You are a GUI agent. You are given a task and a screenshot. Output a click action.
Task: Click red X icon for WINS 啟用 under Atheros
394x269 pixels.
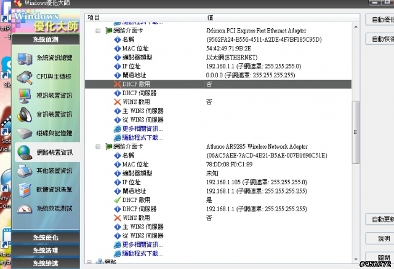click(118, 217)
